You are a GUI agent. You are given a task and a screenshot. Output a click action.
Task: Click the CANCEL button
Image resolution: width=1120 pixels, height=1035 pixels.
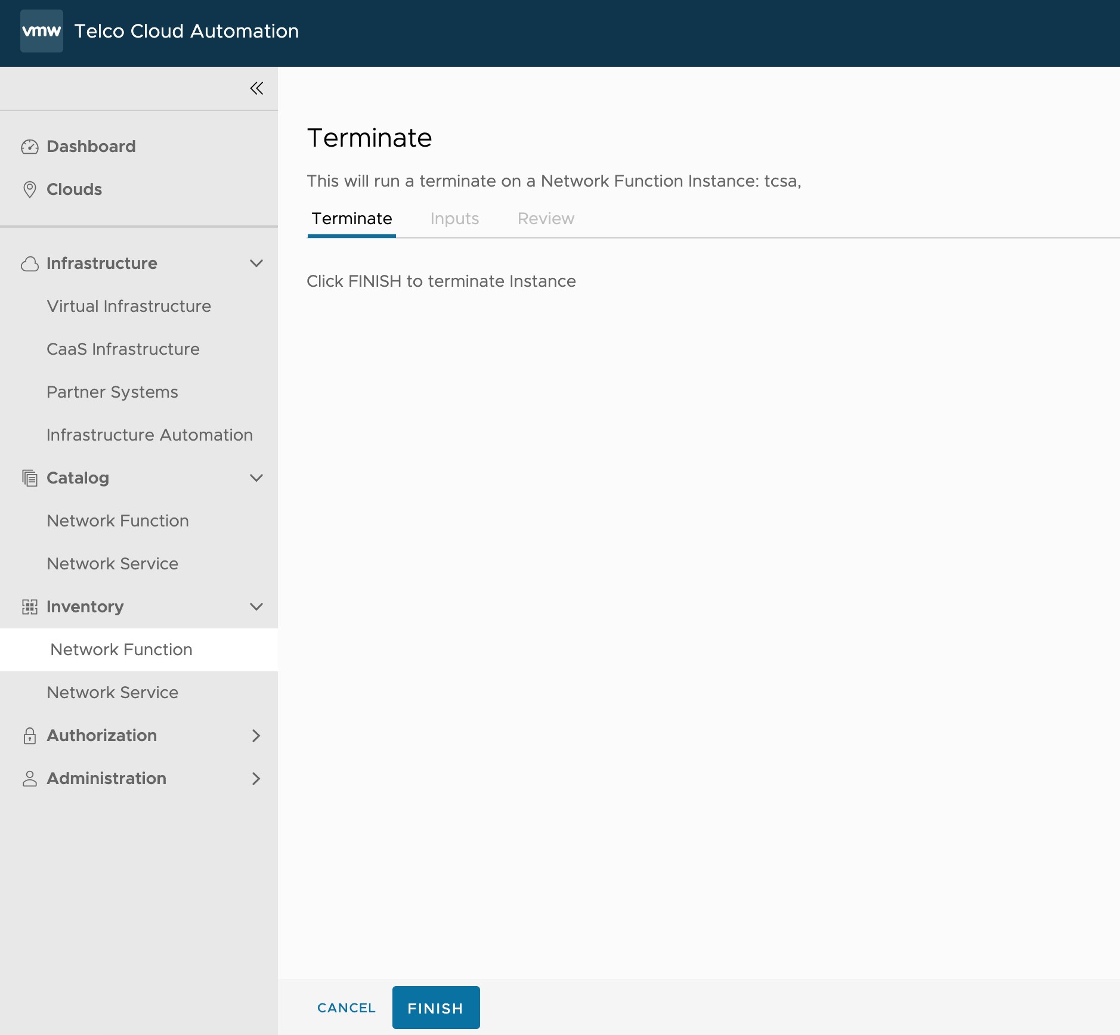point(346,1008)
